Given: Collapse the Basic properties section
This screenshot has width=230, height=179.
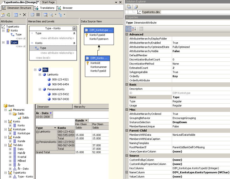Looking at the screenshot, I should tap(127, 85).
